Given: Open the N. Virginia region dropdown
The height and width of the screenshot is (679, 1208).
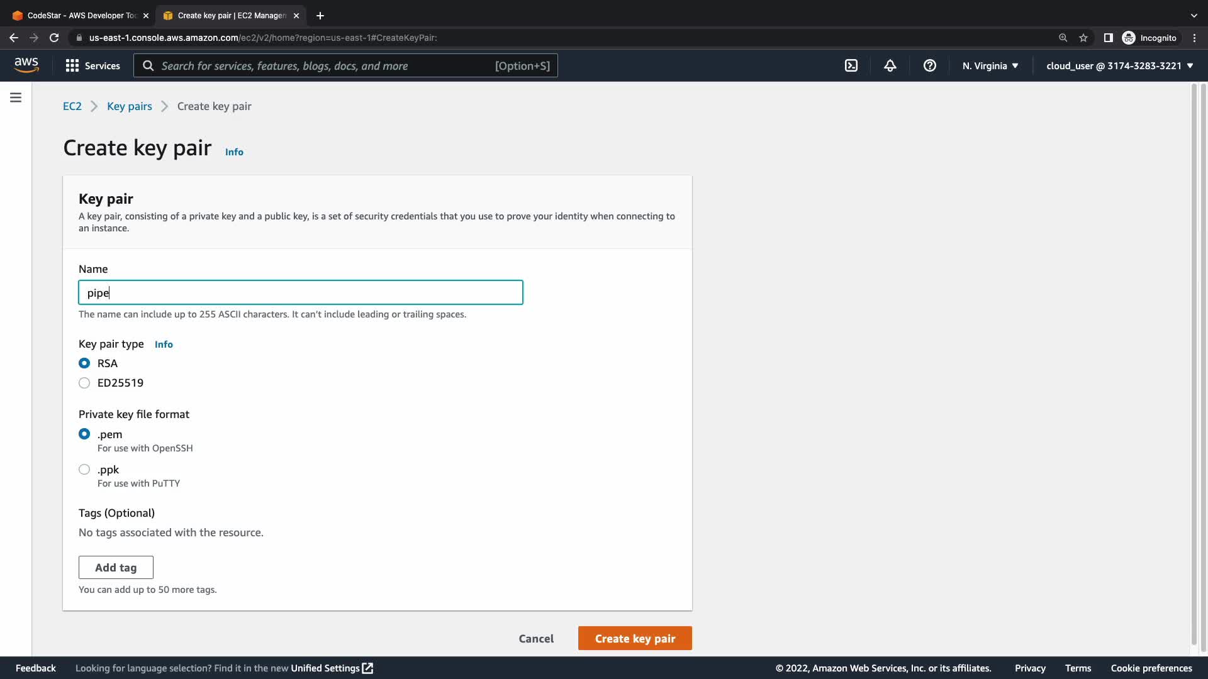Looking at the screenshot, I should click(x=990, y=65).
